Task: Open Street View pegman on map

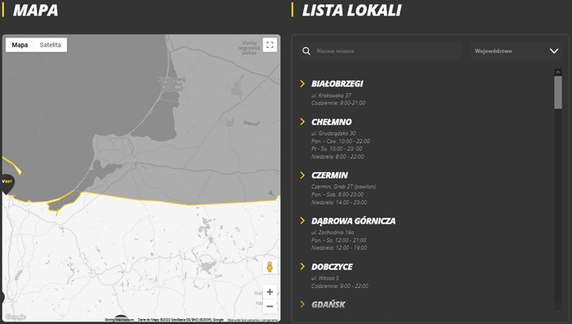Action: (x=270, y=267)
